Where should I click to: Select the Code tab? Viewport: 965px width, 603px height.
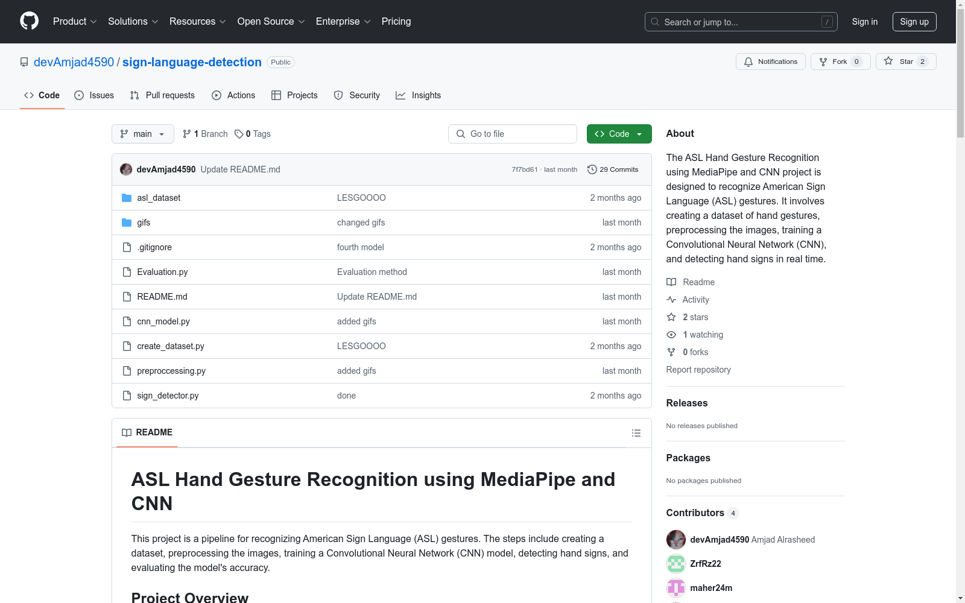pos(42,95)
